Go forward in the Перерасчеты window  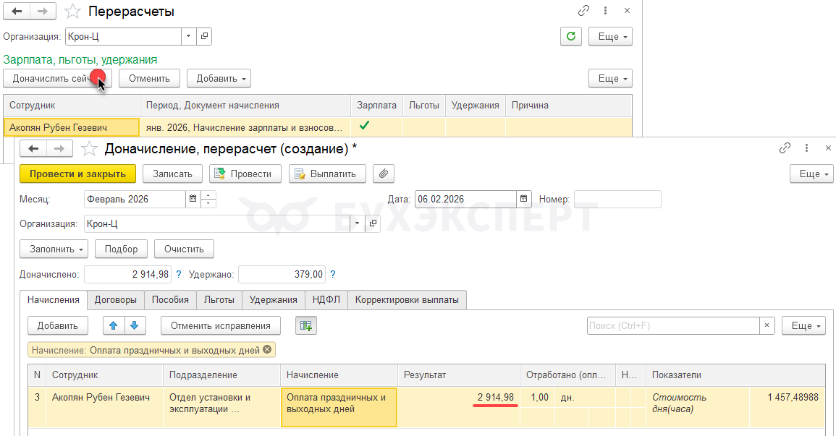pos(43,11)
